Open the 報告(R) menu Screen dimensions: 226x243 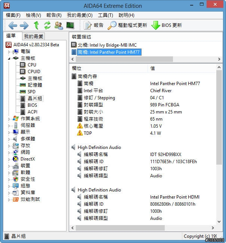point(54,15)
